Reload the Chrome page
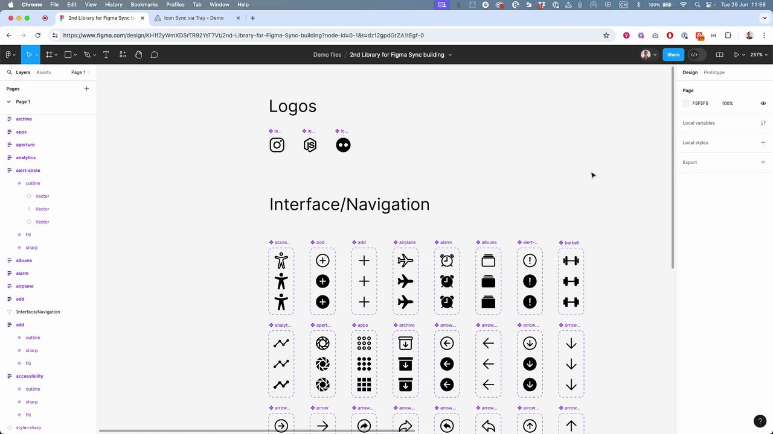773x434 pixels. [37, 36]
